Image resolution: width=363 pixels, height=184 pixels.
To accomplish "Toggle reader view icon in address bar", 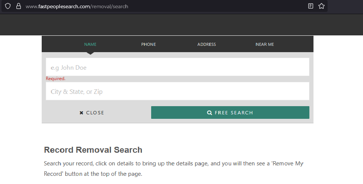I will tap(311, 6).
